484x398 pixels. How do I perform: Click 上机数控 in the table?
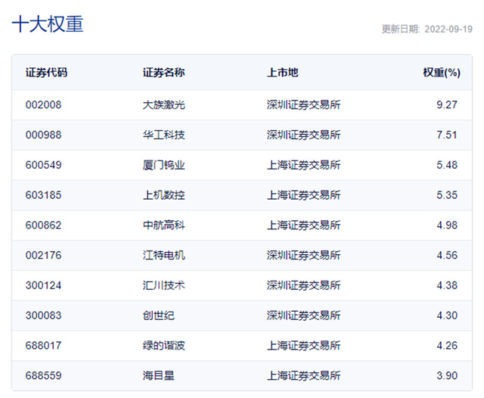163,195
